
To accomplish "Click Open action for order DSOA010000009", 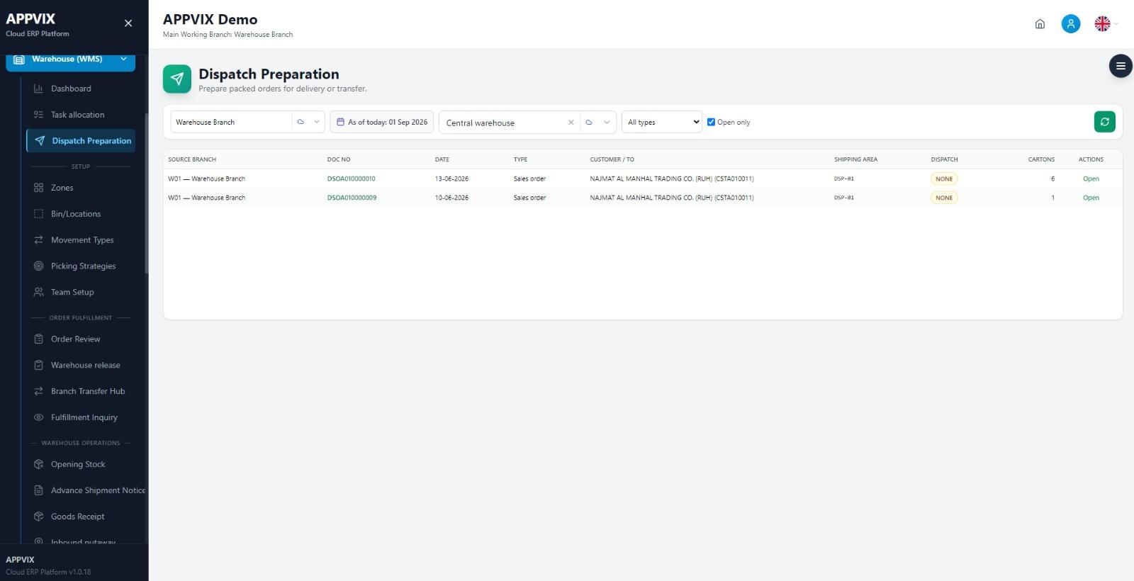I will [x=1091, y=198].
